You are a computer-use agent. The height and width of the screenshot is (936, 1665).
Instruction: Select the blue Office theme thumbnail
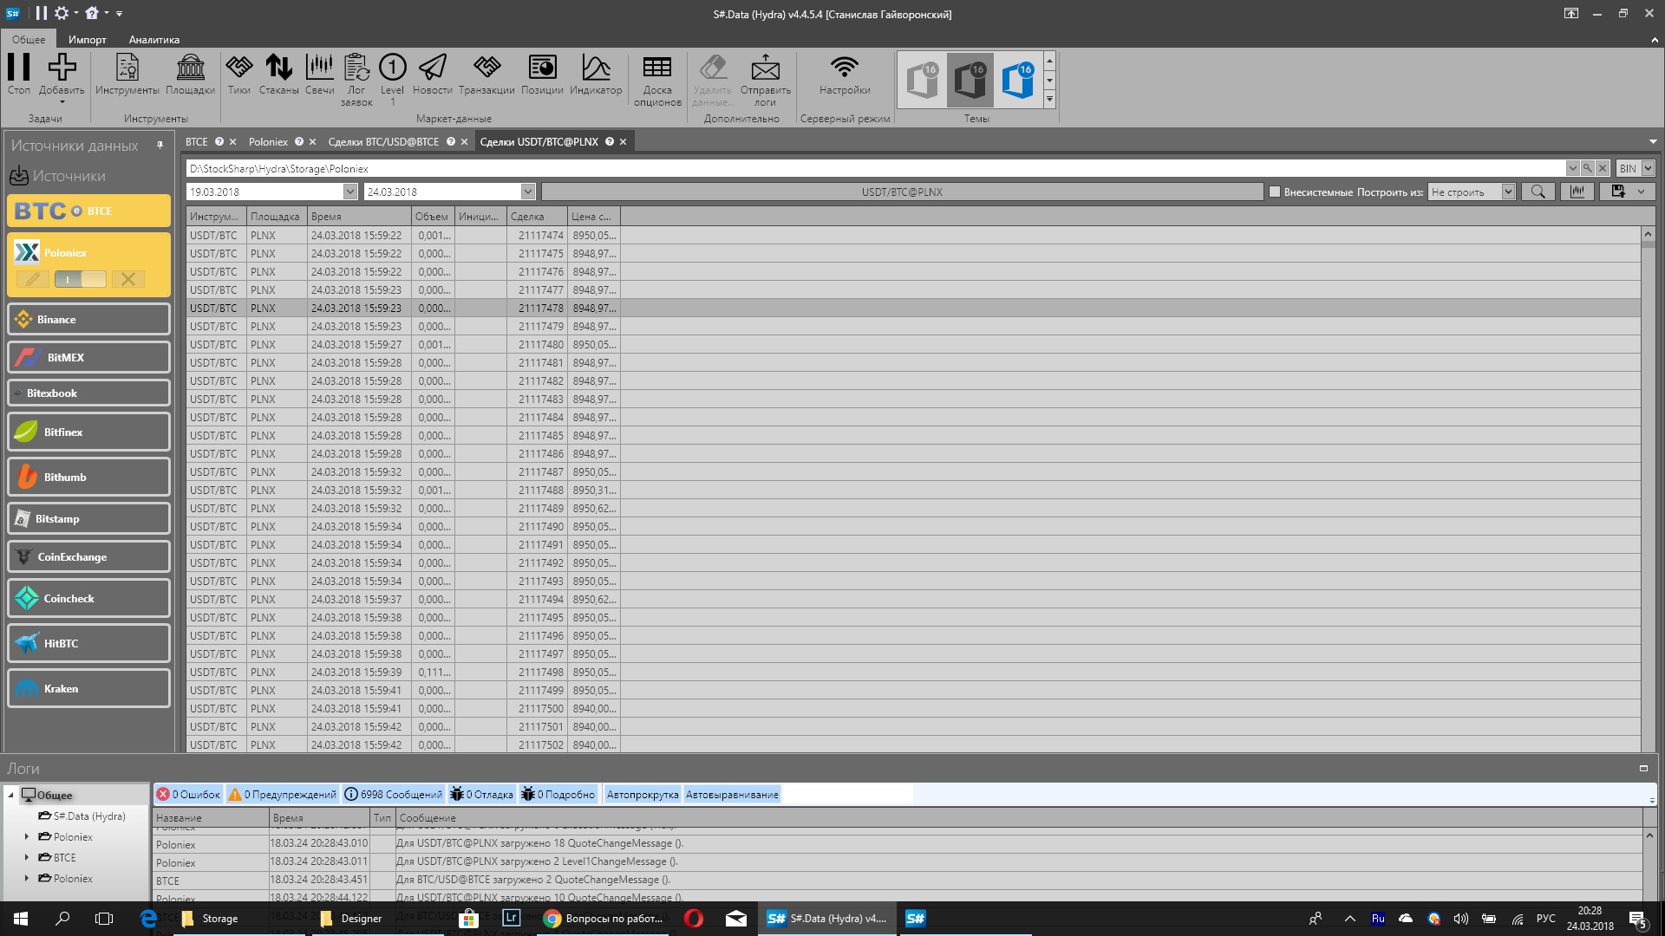click(1018, 80)
